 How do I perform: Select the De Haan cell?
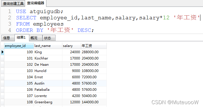point(48,64)
